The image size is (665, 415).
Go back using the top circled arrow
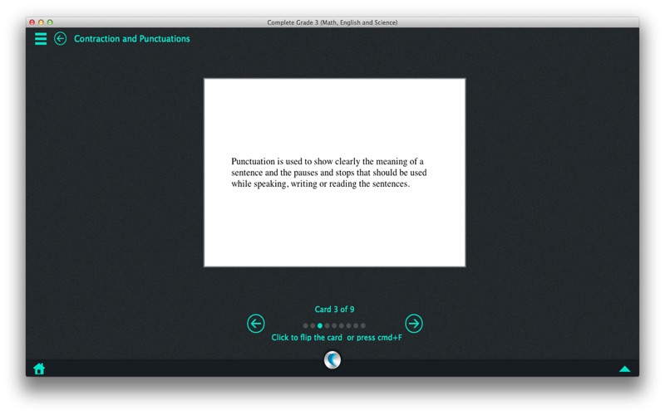60,38
